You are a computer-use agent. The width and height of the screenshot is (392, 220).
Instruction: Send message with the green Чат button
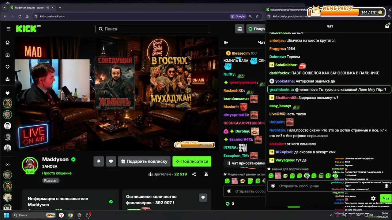point(386,198)
